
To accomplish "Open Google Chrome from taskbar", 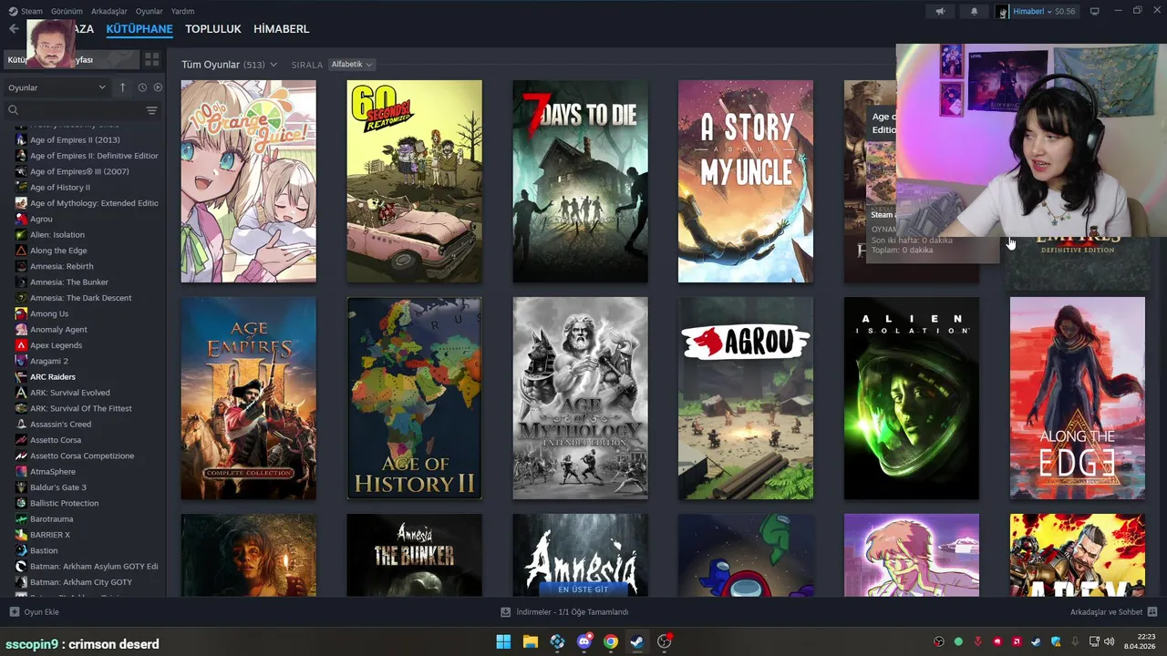I will coord(611,641).
